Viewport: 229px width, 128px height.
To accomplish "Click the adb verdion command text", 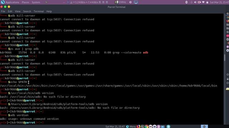I will pyautogui.click(x=18, y=115).
